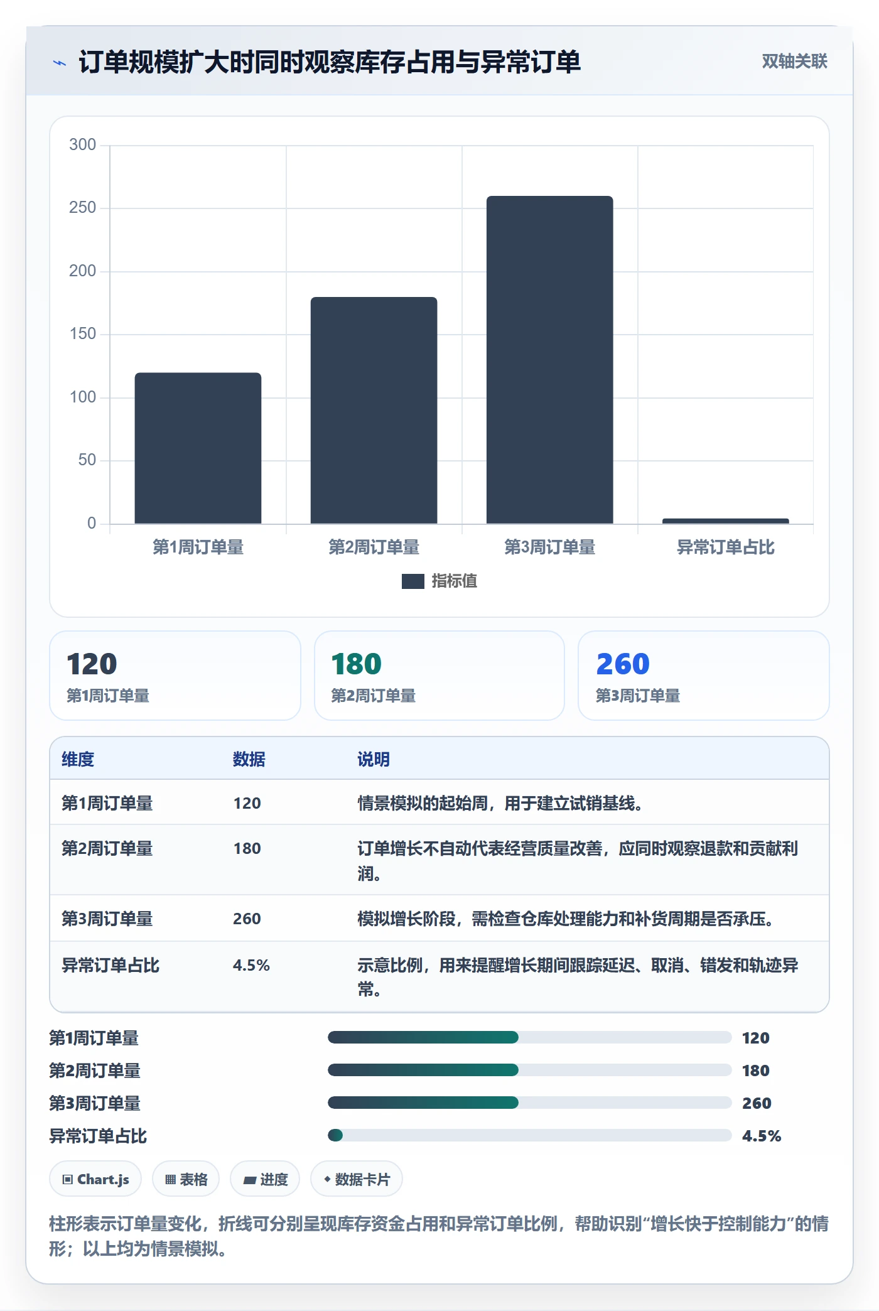Screen dimensions: 879x1311
Task: Click the lightning bolt icon beside the title
Action: click(59, 63)
